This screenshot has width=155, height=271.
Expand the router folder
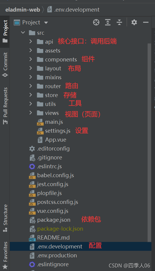pyautogui.click(x=31, y=86)
